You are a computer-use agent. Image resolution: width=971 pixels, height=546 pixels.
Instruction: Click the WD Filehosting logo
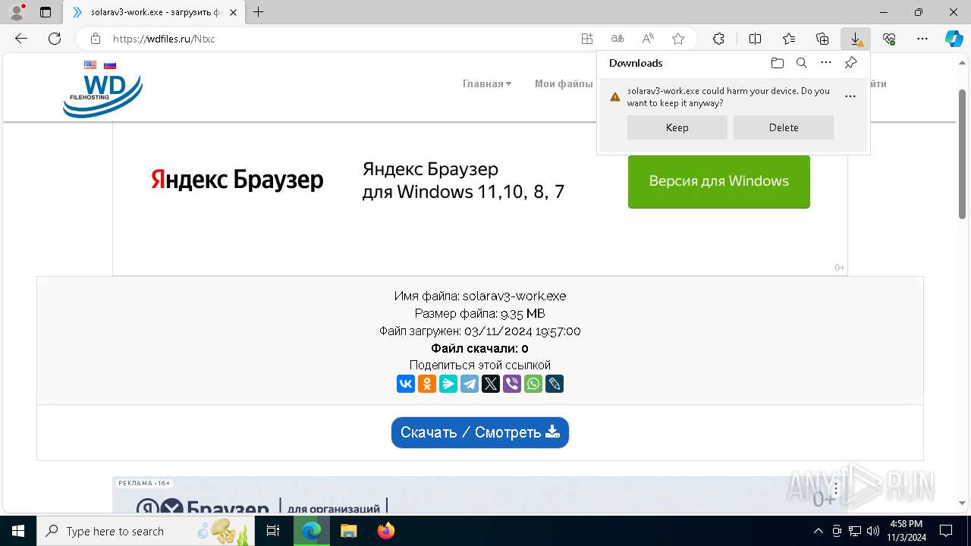point(102,96)
